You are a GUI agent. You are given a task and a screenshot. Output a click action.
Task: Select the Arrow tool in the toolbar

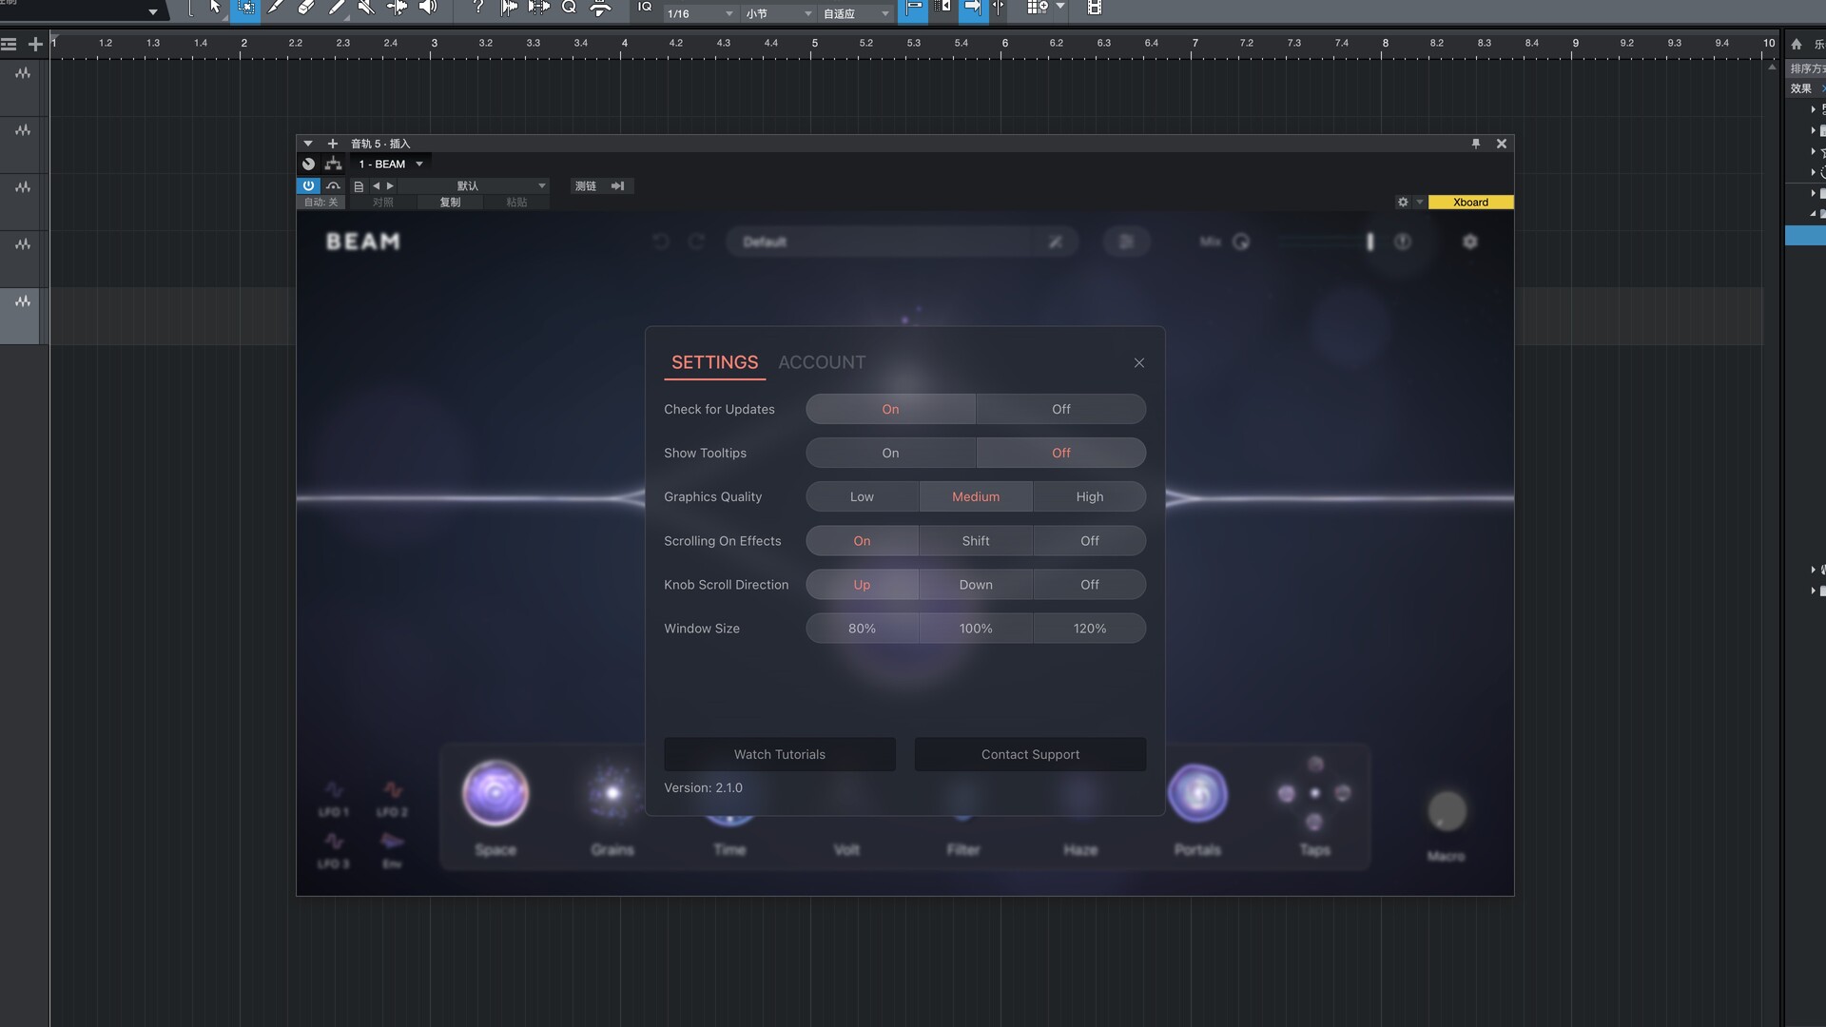point(215,8)
